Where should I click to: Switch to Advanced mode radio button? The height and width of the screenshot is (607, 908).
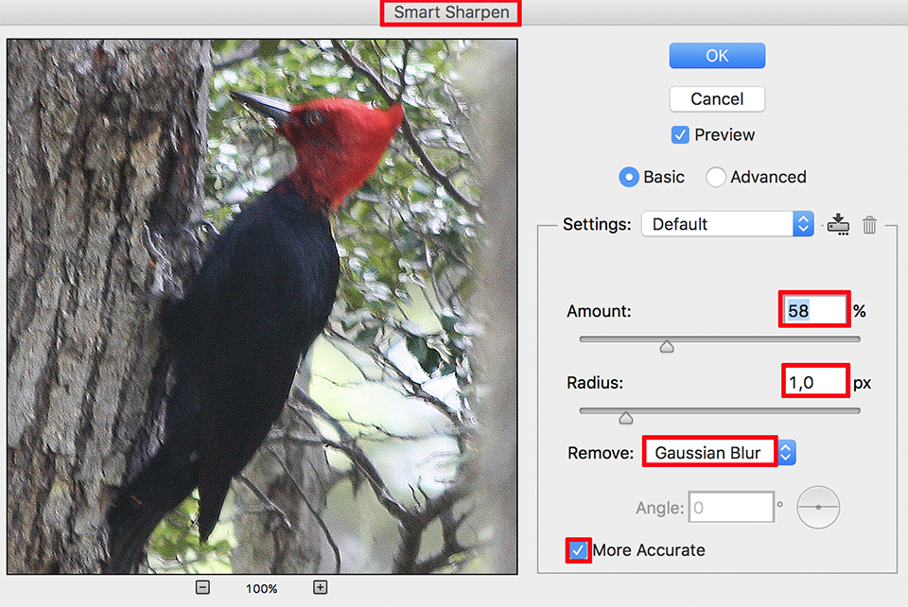click(715, 177)
